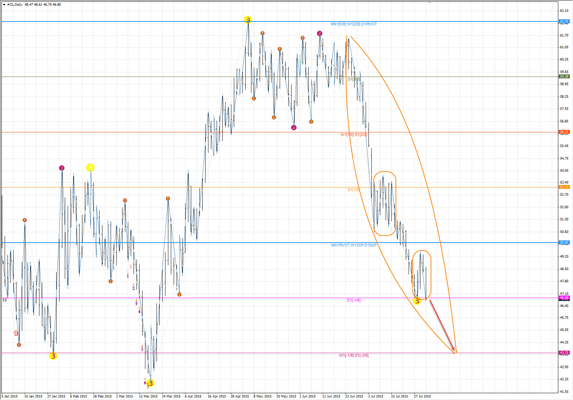The image size is (573, 400).
Task: Select yellow 3 marker at the chart's highest peak
Action: tap(247, 20)
